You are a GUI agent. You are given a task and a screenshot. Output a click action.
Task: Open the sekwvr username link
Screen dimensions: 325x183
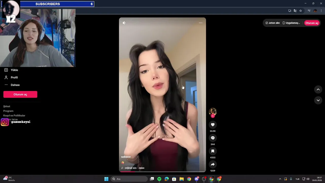(126, 157)
